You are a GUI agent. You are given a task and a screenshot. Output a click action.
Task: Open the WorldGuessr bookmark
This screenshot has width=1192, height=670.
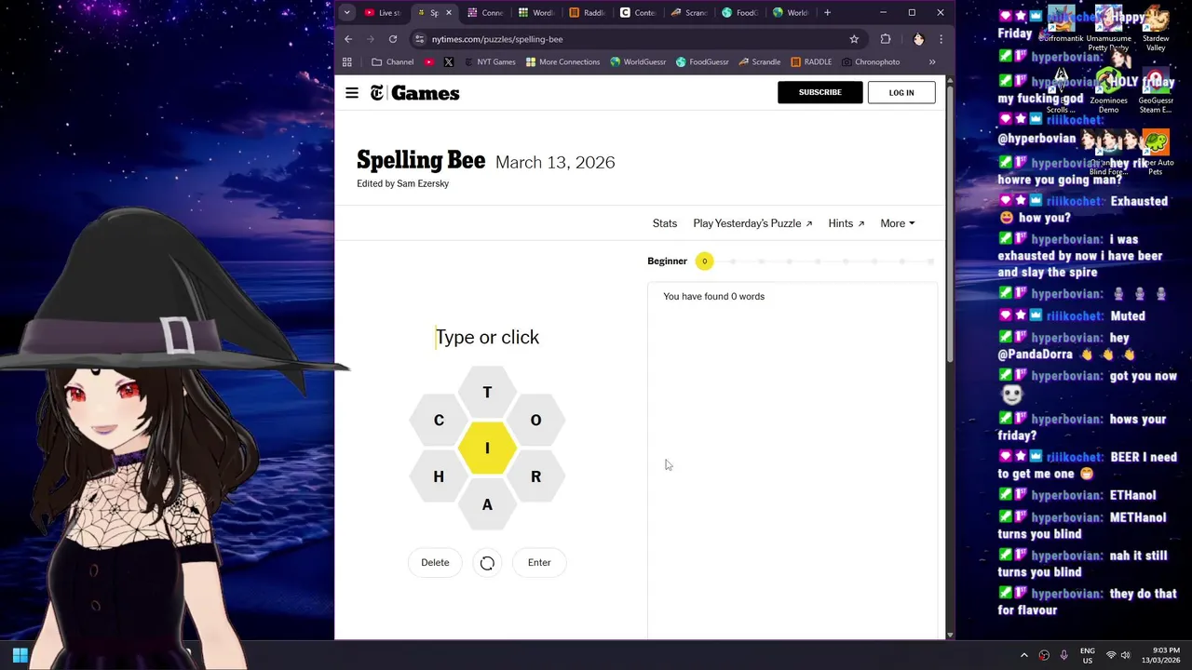[638, 62]
